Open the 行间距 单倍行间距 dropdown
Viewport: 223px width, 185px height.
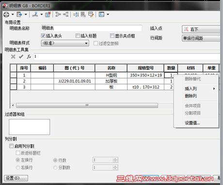[201, 38]
